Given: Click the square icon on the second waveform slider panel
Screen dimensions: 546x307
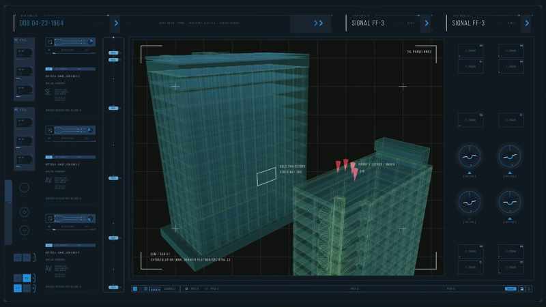Looking at the screenshot, I should pos(50,130).
